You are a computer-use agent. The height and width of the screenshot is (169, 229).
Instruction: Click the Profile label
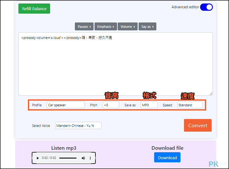click(37, 105)
